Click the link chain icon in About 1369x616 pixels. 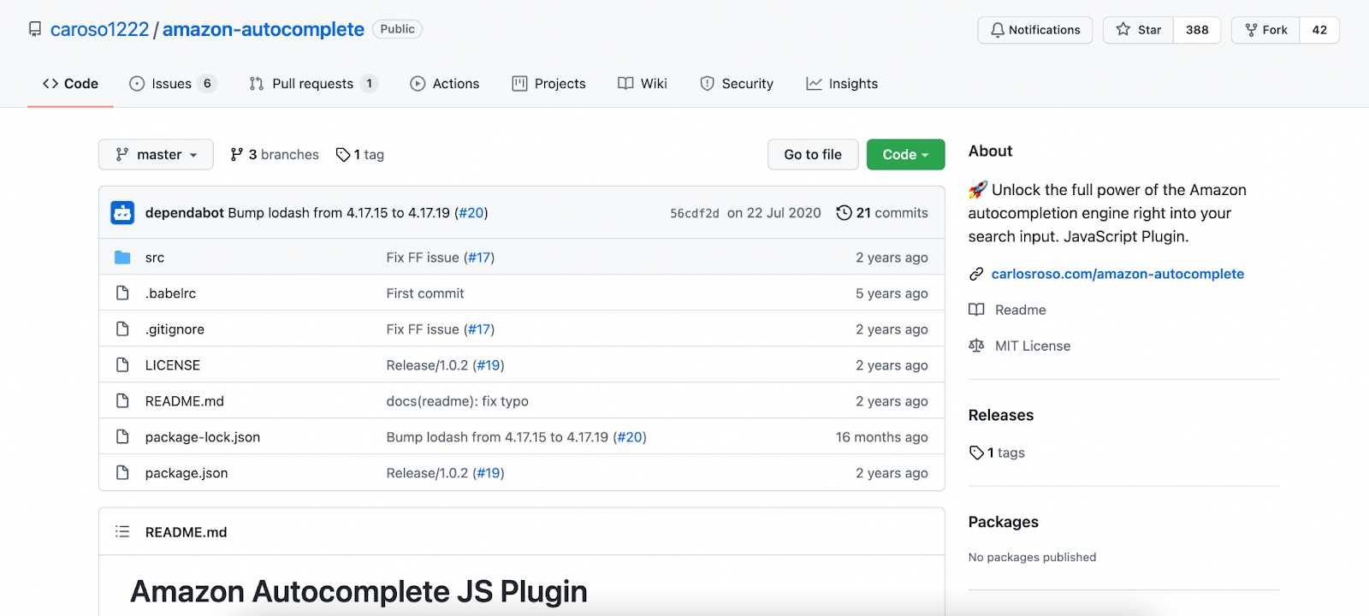pyautogui.click(x=976, y=274)
